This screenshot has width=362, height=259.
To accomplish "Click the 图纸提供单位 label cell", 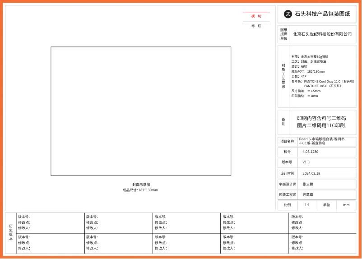I will (x=283, y=34).
